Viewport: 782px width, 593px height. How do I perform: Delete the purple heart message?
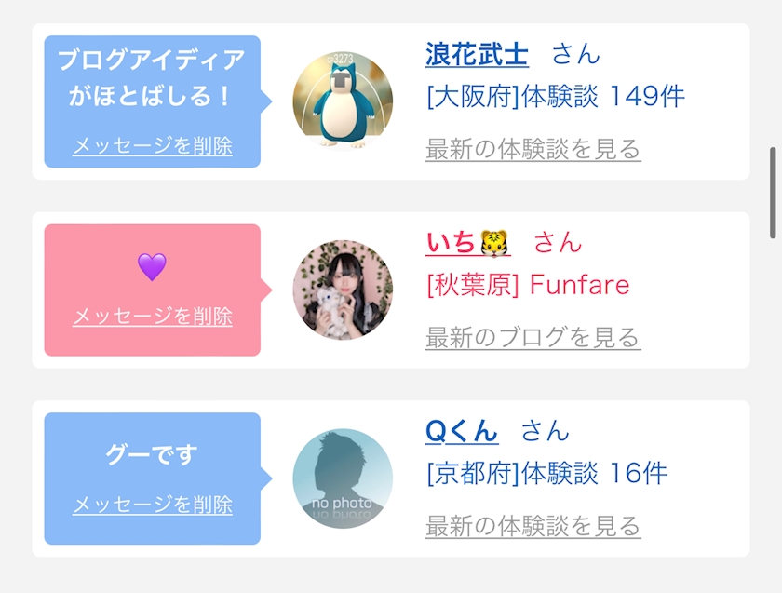pyautogui.click(x=153, y=317)
